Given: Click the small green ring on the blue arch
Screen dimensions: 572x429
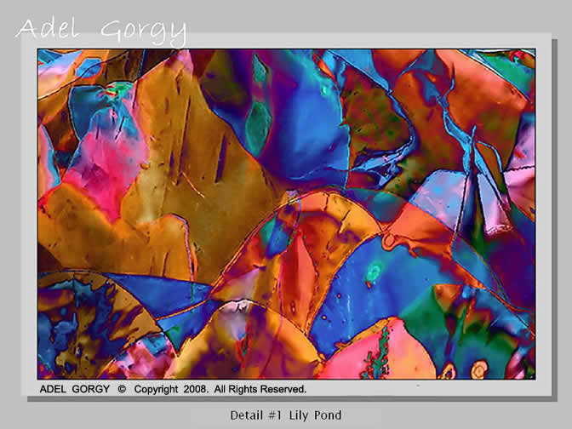Looking at the screenshot, I should (x=374, y=273).
